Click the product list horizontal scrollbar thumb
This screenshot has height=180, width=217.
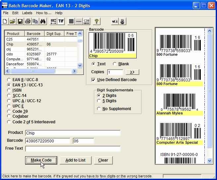click(33, 71)
